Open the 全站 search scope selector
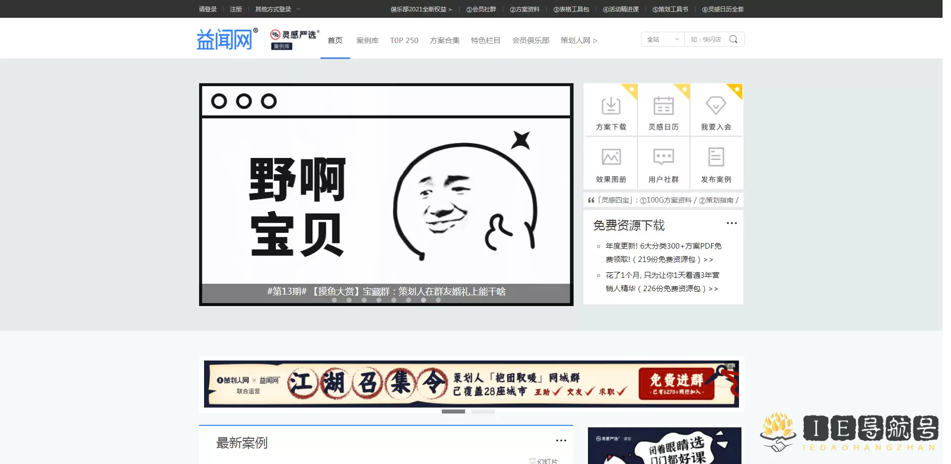Viewport: 951px width, 464px height. [x=662, y=39]
